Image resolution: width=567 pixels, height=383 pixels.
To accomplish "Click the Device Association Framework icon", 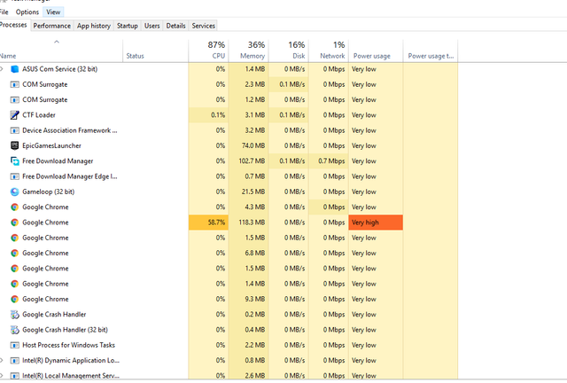I will pyautogui.click(x=14, y=130).
